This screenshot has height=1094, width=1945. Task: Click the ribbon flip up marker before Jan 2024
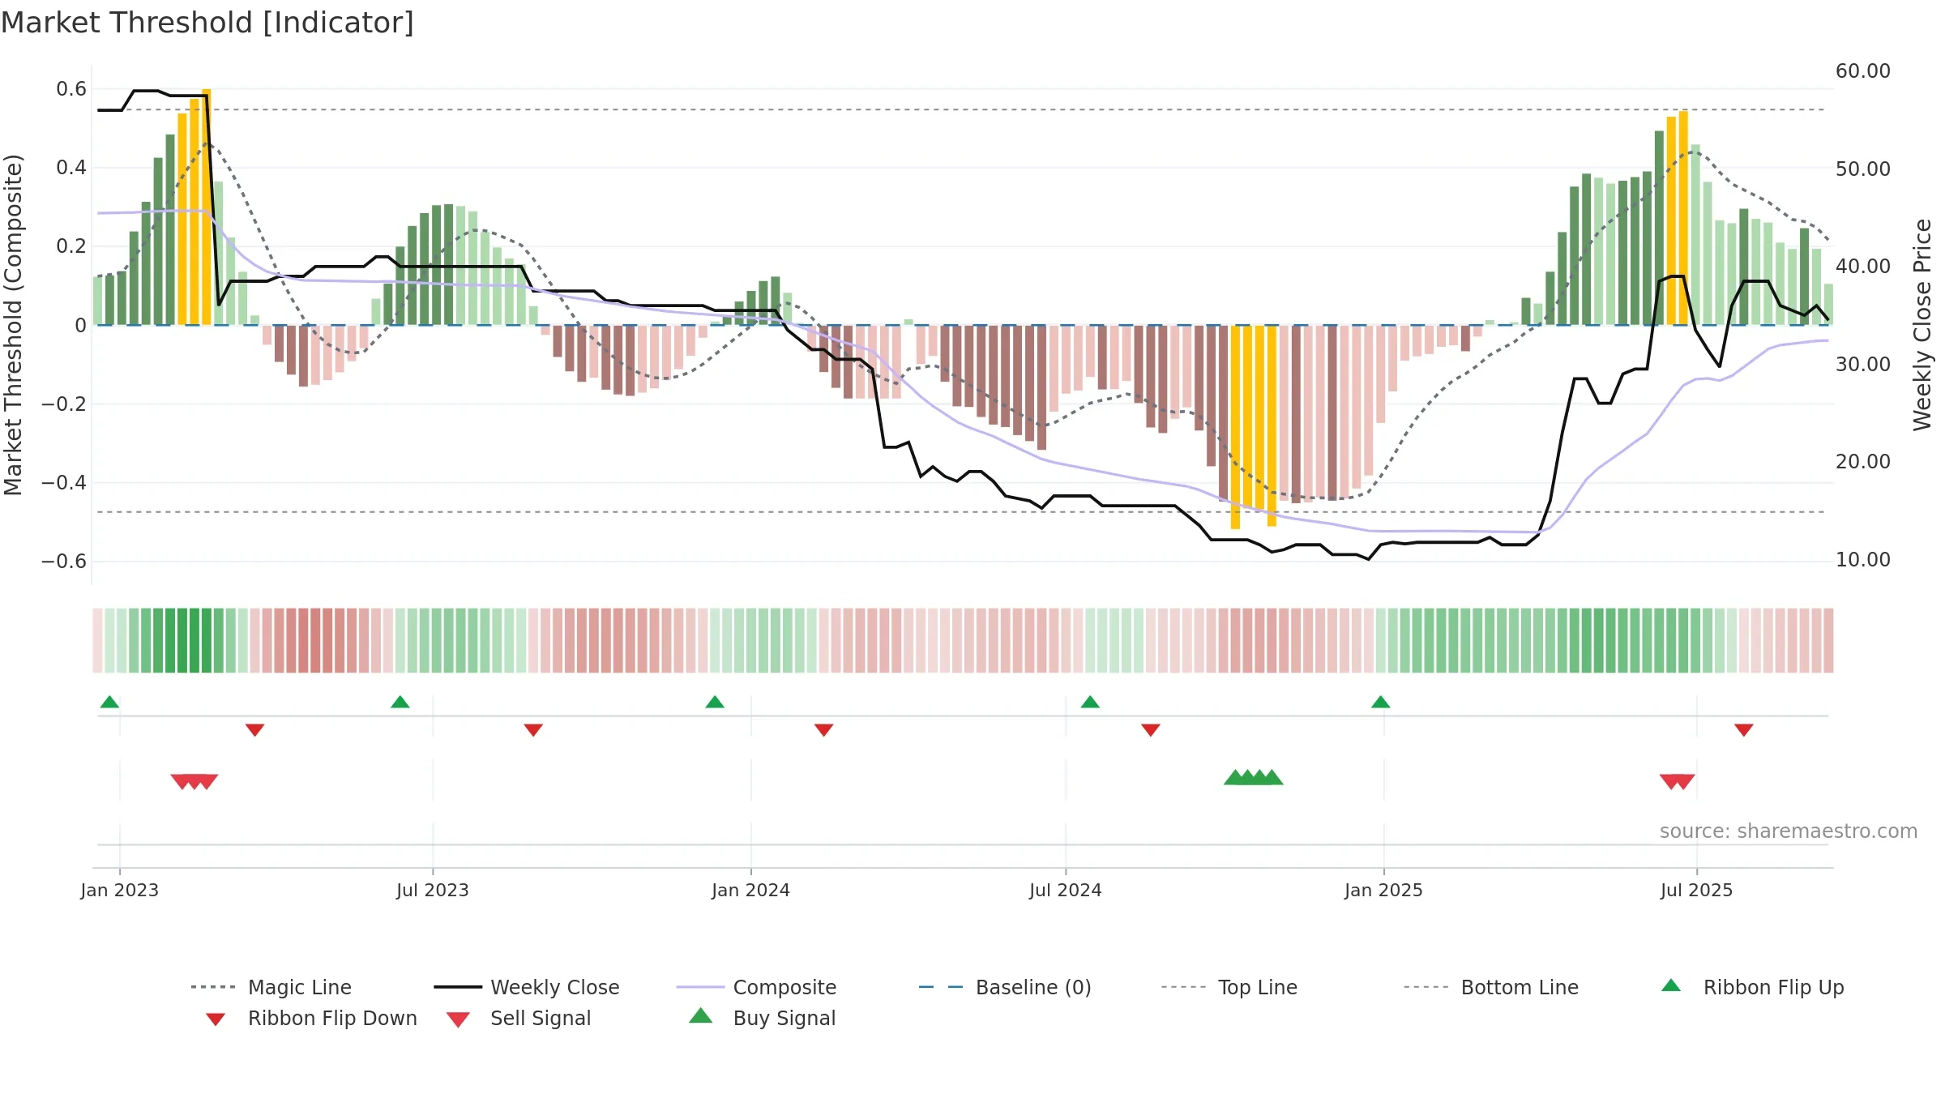pos(715,702)
